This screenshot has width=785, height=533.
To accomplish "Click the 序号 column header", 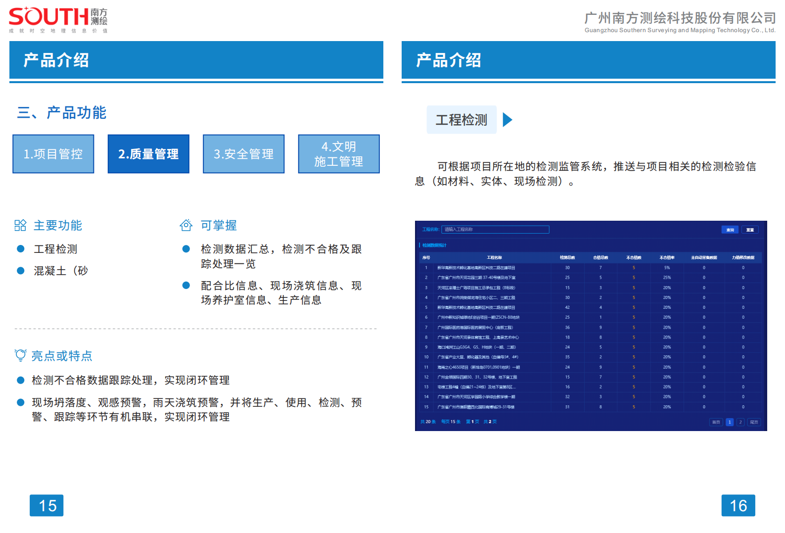I will (x=426, y=258).
